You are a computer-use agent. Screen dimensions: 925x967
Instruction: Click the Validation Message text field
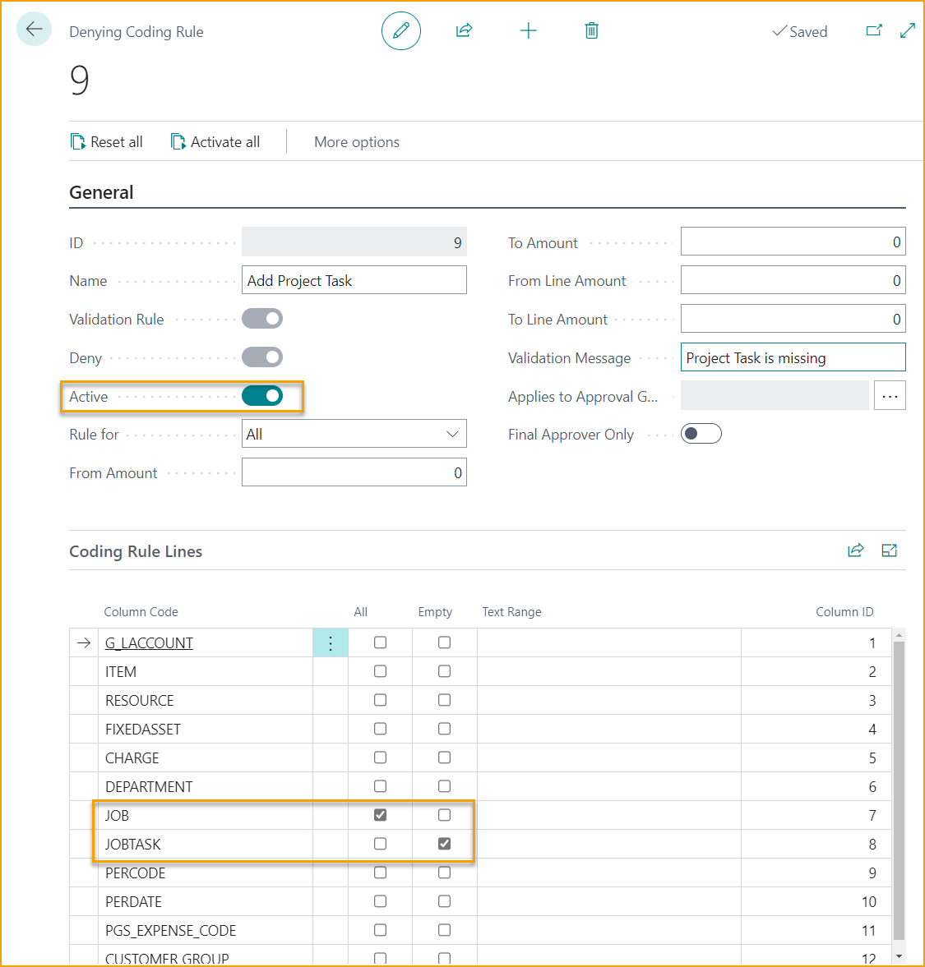pos(793,358)
